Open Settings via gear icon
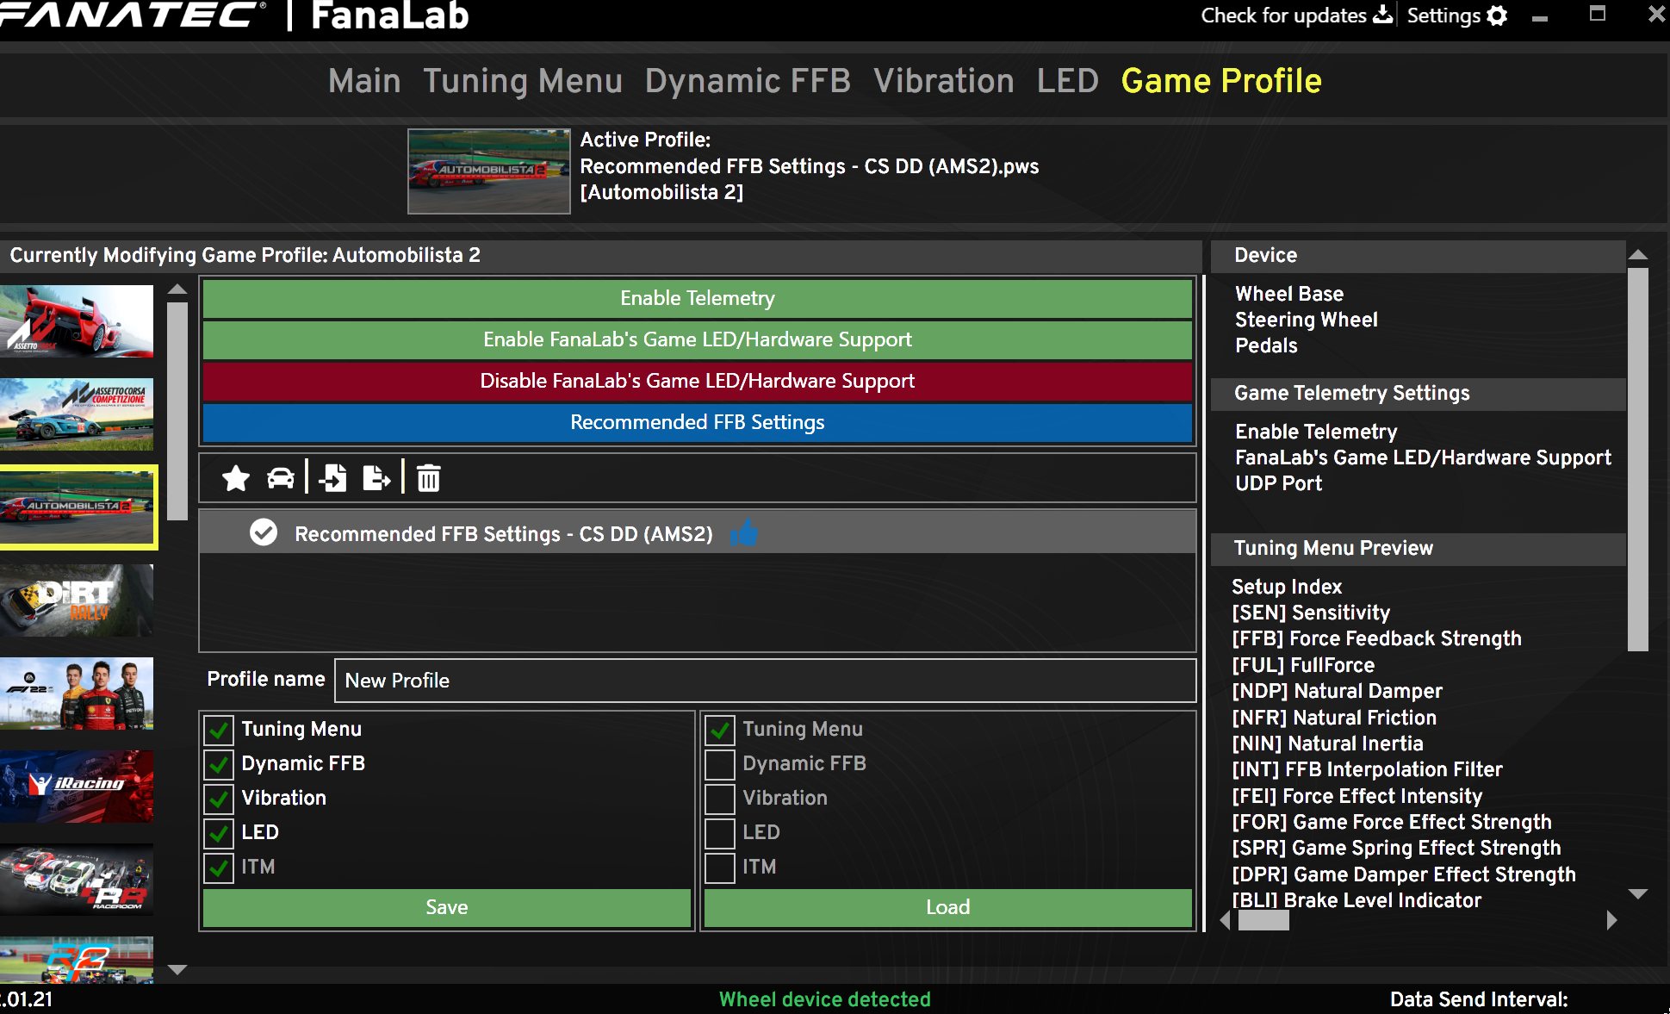This screenshot has height=1014, width=1670. [1498, 16]
